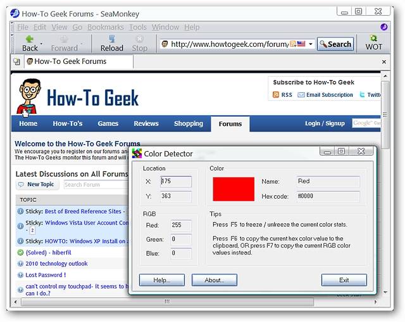The height and width of the screenshot is (322, 405).
Task: Click the Y location field showing 363
Action: pos(176,196)
